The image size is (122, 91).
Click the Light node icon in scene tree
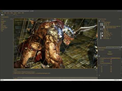click(102, 29)
